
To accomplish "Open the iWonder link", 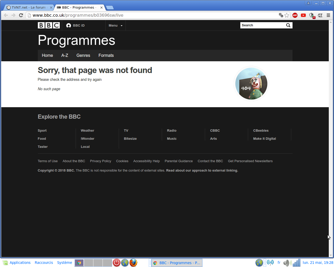I will pyautogui.click(x=87, y=139).
